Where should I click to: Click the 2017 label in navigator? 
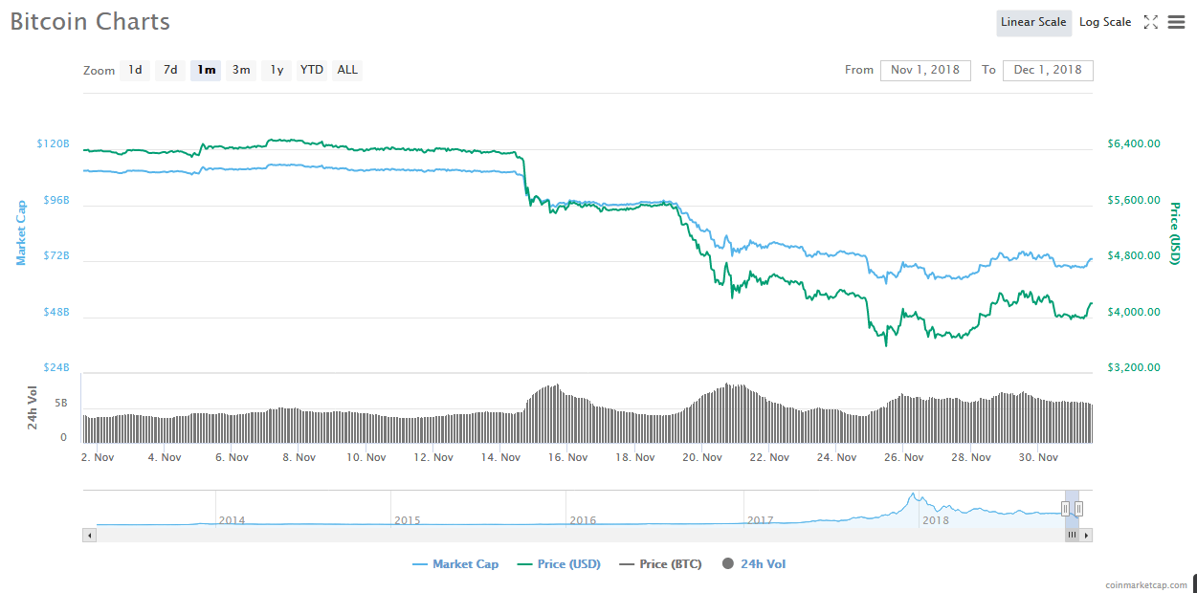coord(760,520)
